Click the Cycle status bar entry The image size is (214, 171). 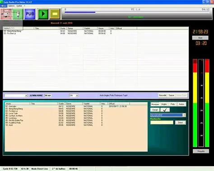point(10,169)
